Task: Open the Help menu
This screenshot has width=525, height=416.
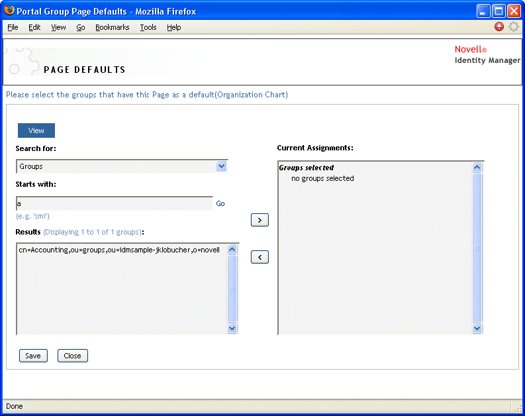Action: (173, 27)
